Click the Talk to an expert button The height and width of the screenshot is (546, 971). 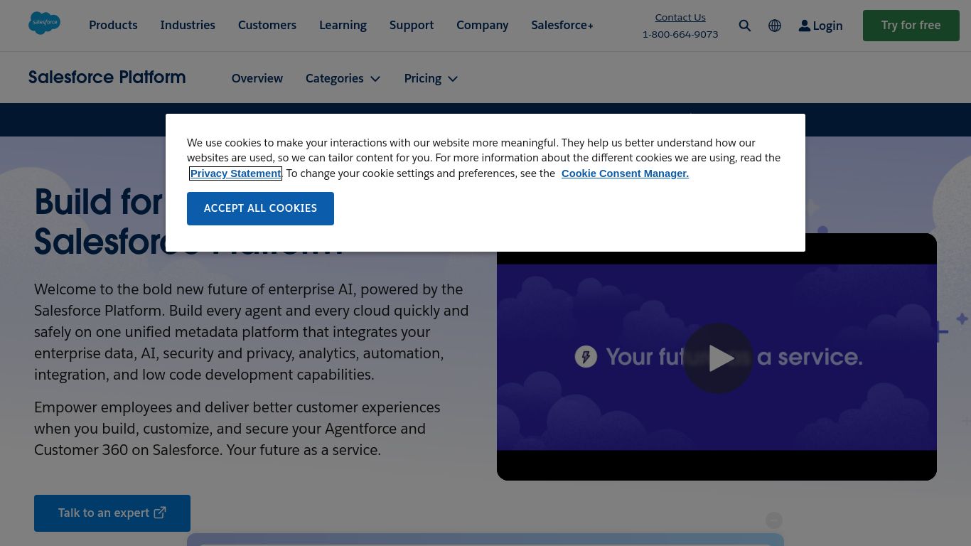tap(112, 513)
